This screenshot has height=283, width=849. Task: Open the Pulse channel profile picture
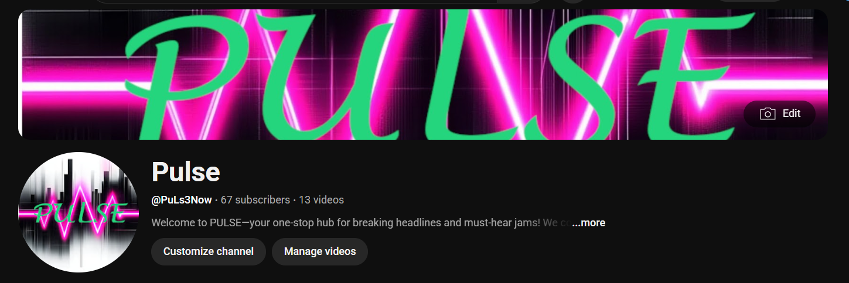tap(79, 212)
